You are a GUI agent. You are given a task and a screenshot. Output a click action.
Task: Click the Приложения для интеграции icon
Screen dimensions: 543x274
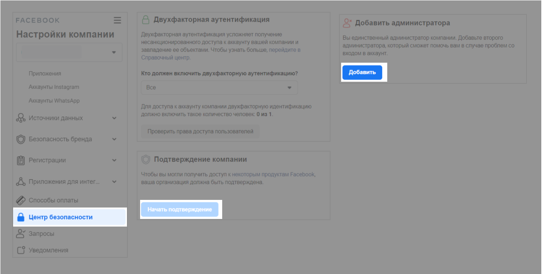click(21, 182)
